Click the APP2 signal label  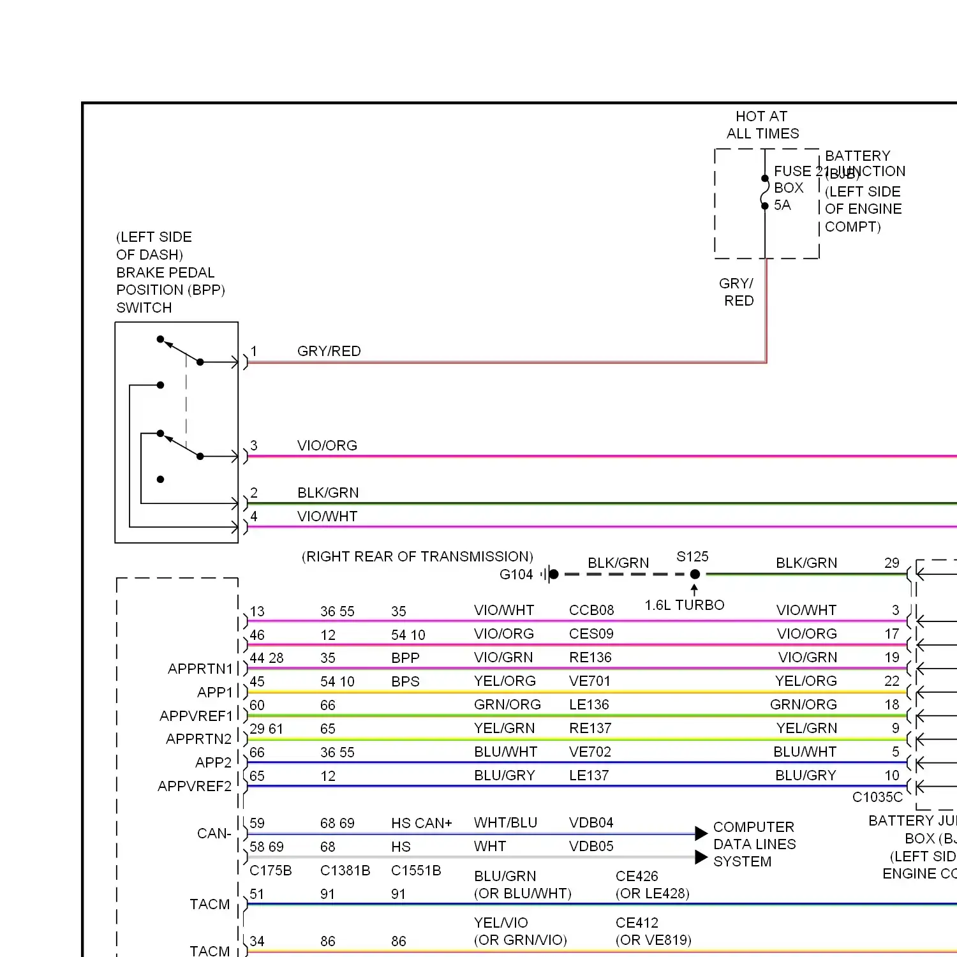[214, 762]
